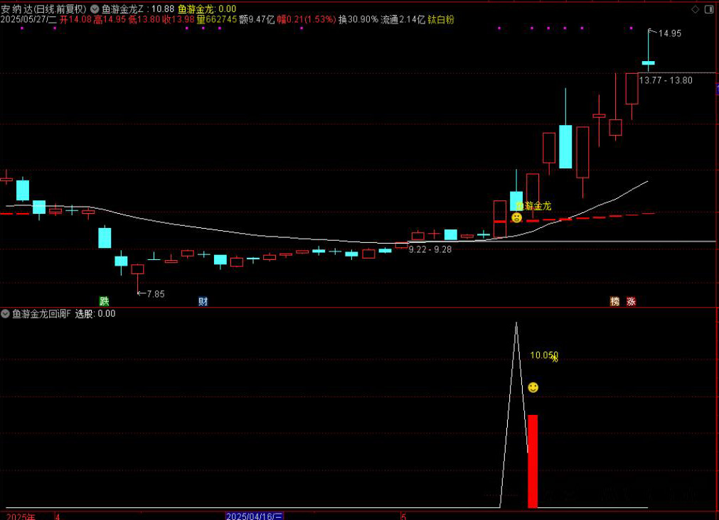Expand the 鱼游金龙回调F sub-indicator dropdown
The image size is (719, 520).
(x=6, y=313)
